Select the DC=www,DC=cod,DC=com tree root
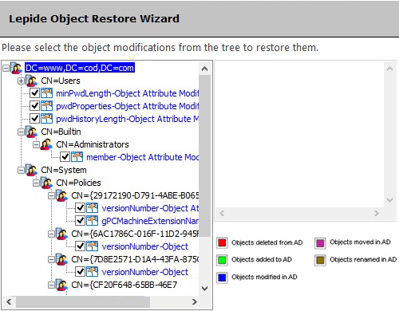The image size is (399, 311). coord(80,68)
